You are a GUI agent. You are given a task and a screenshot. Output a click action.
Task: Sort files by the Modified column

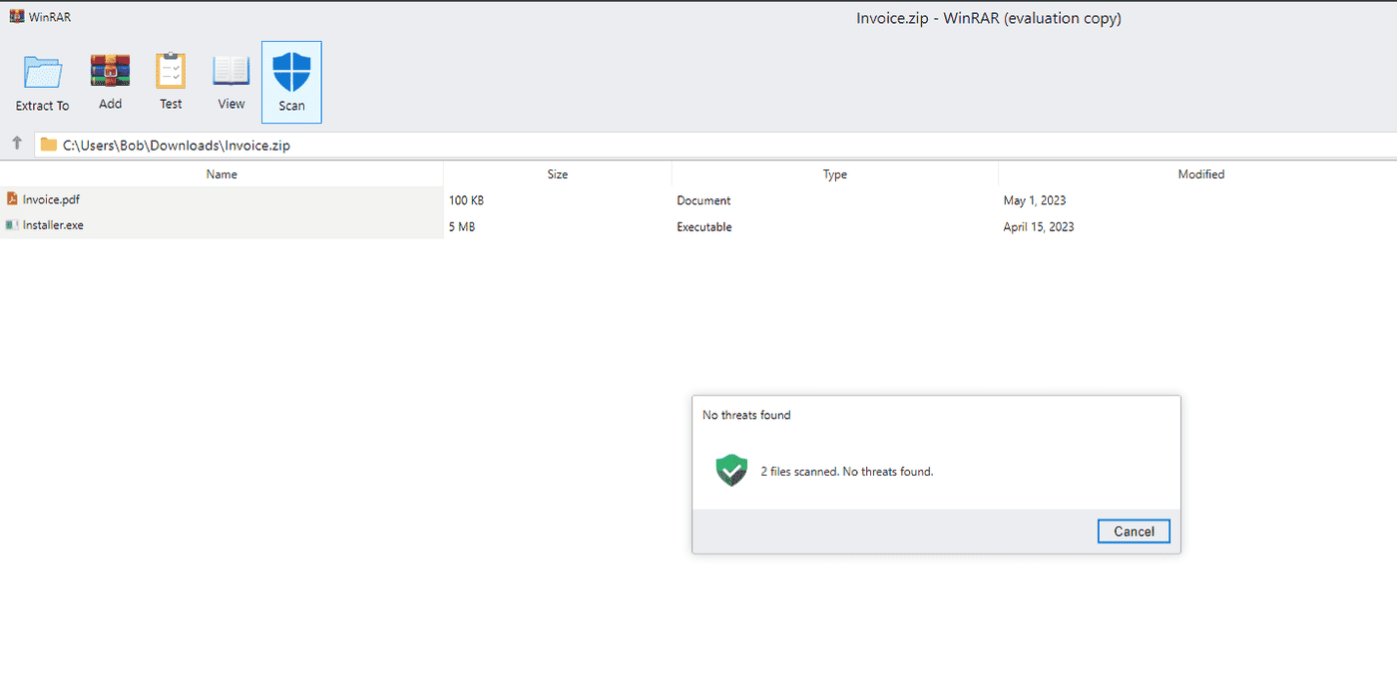[1200, 173]
